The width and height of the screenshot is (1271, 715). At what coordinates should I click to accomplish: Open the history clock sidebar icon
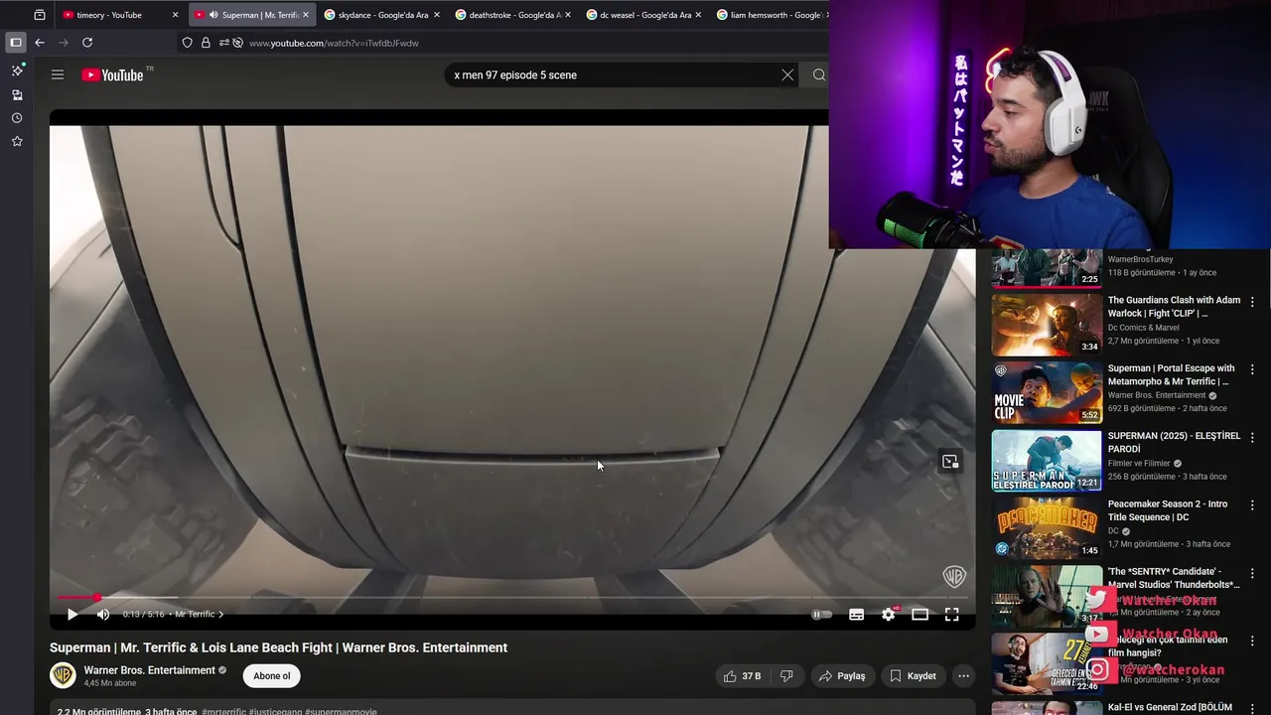tap(17, 118)
